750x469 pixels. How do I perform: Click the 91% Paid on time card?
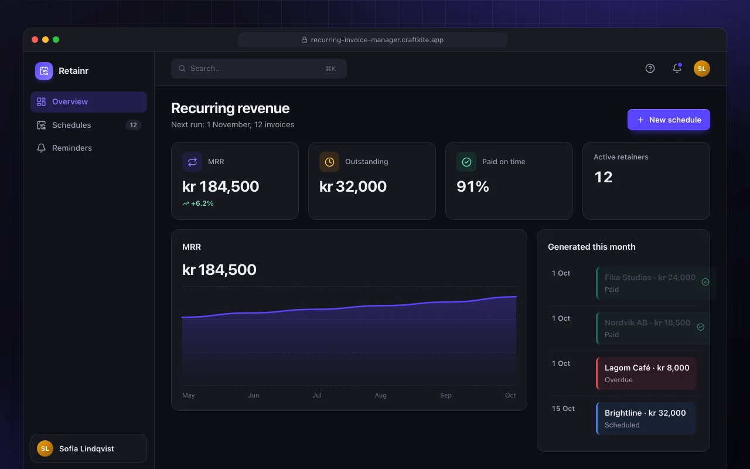[509, 181]
